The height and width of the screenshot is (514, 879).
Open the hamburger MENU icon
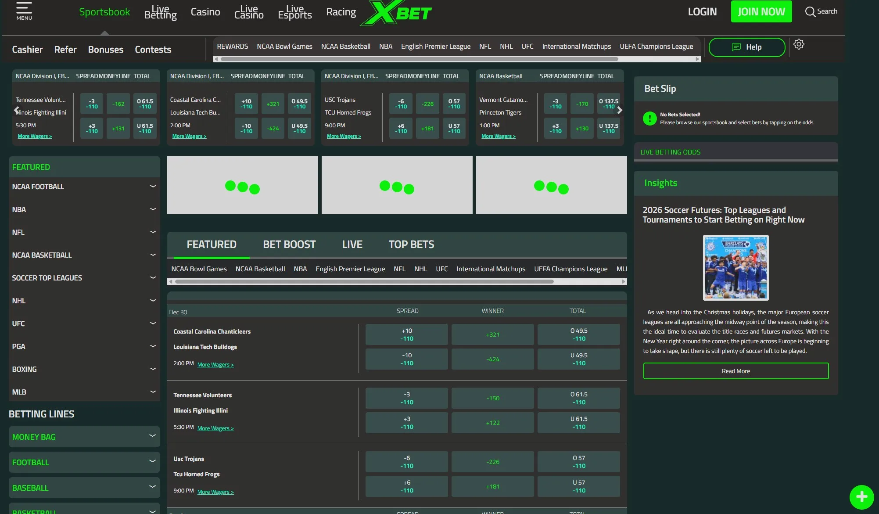[24, 11]
